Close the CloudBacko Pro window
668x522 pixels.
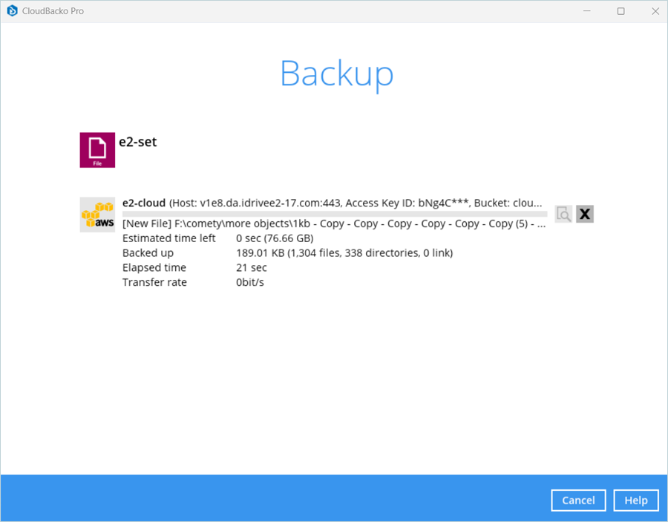pos(655,11)
